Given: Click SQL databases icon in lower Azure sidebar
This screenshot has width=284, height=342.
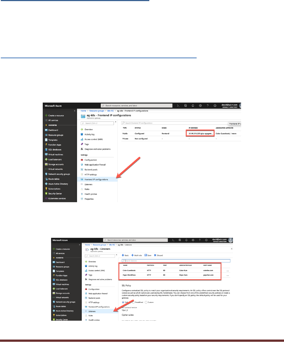Looking at the screenshot, I should tap(54, 280).
